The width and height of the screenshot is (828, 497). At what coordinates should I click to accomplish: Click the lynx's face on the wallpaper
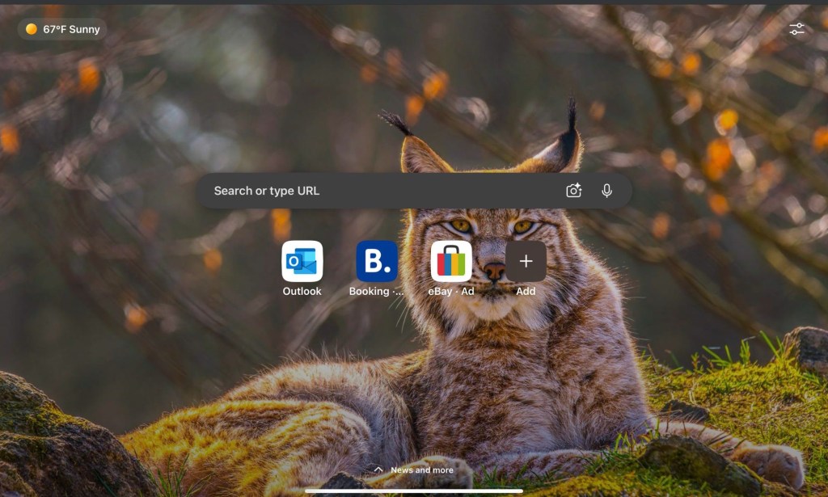[x=492, y=242]
